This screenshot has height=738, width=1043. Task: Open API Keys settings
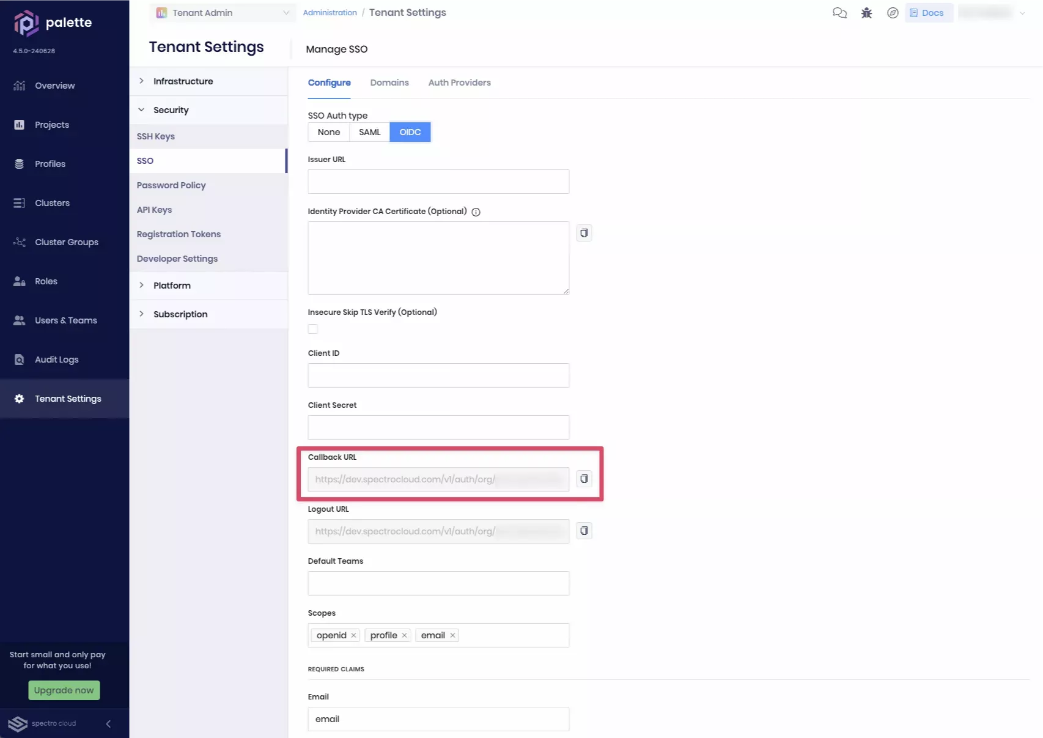coord(209,210)
